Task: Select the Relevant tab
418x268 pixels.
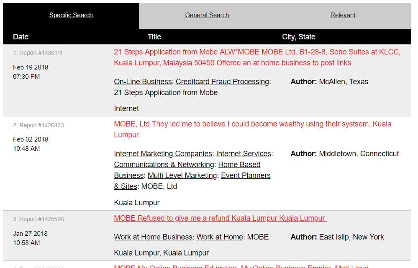Action: coord(343,15)
